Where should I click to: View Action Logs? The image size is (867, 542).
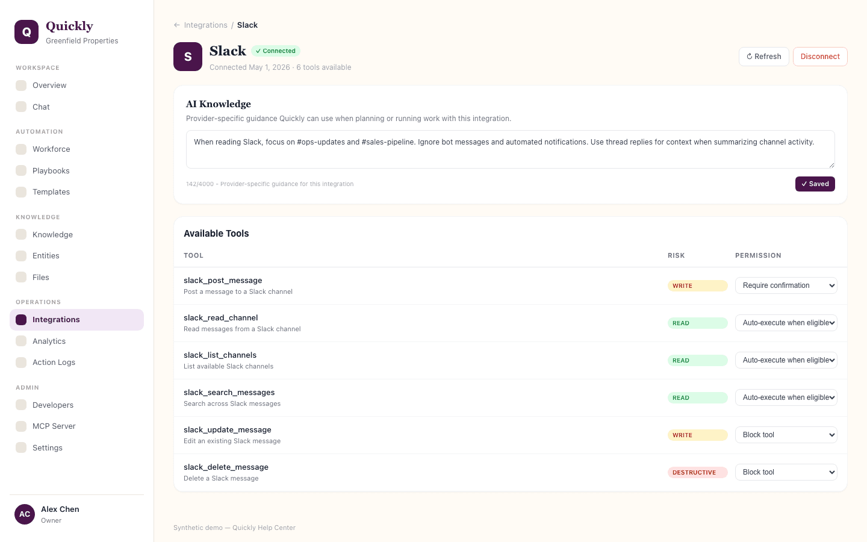pyautogui.click(x=76, y=363)
